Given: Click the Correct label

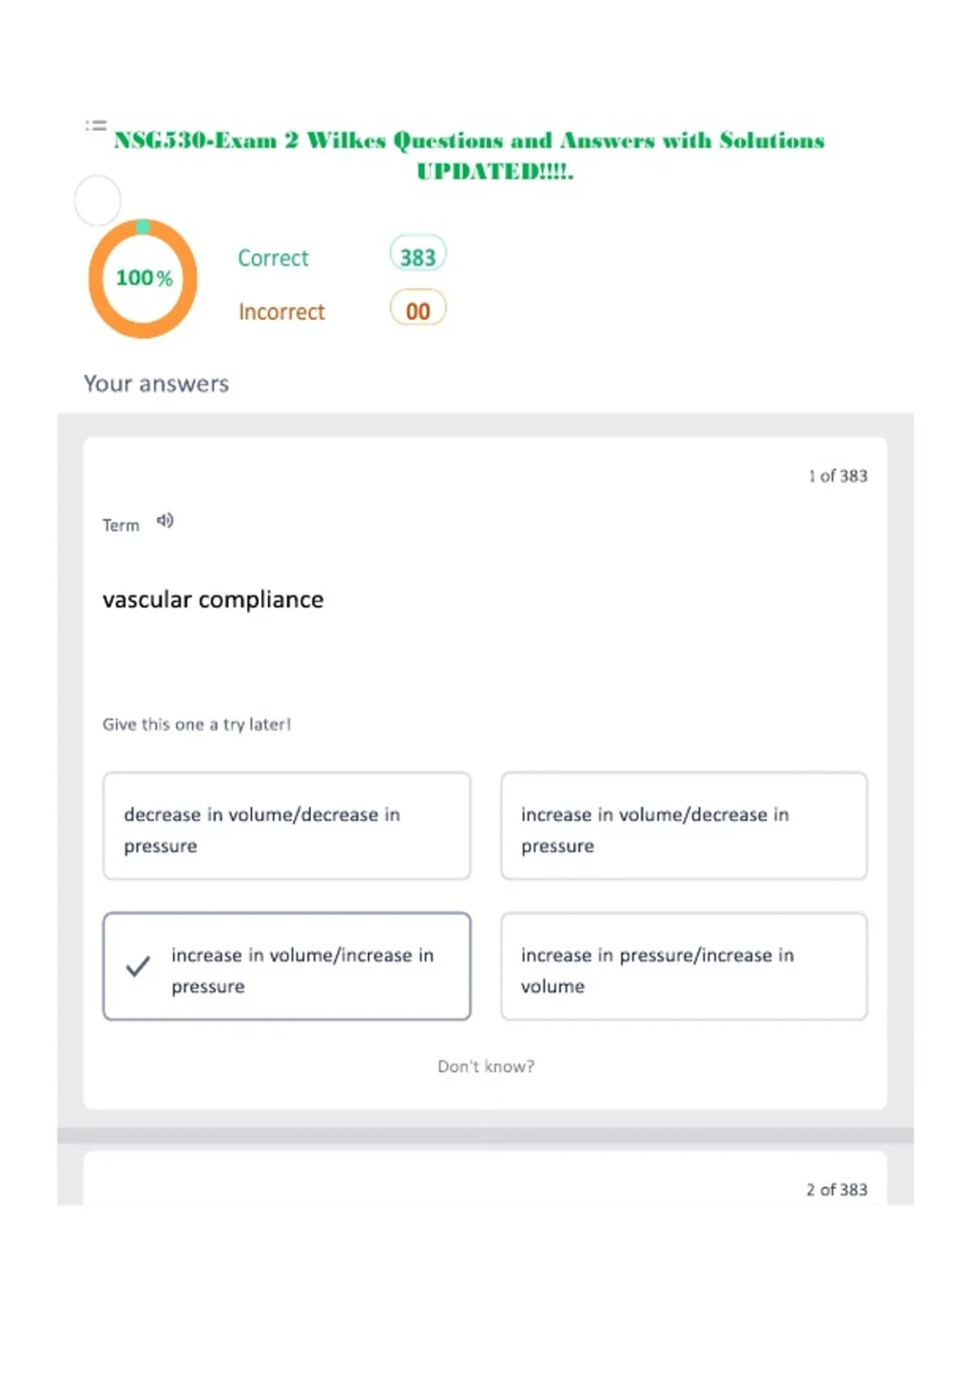Looking at the screenshot, I should [273, 258].
